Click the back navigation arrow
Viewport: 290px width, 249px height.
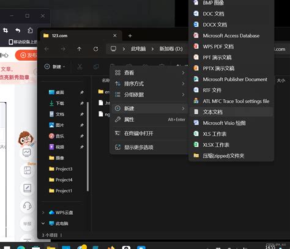[x=46, y=49]
